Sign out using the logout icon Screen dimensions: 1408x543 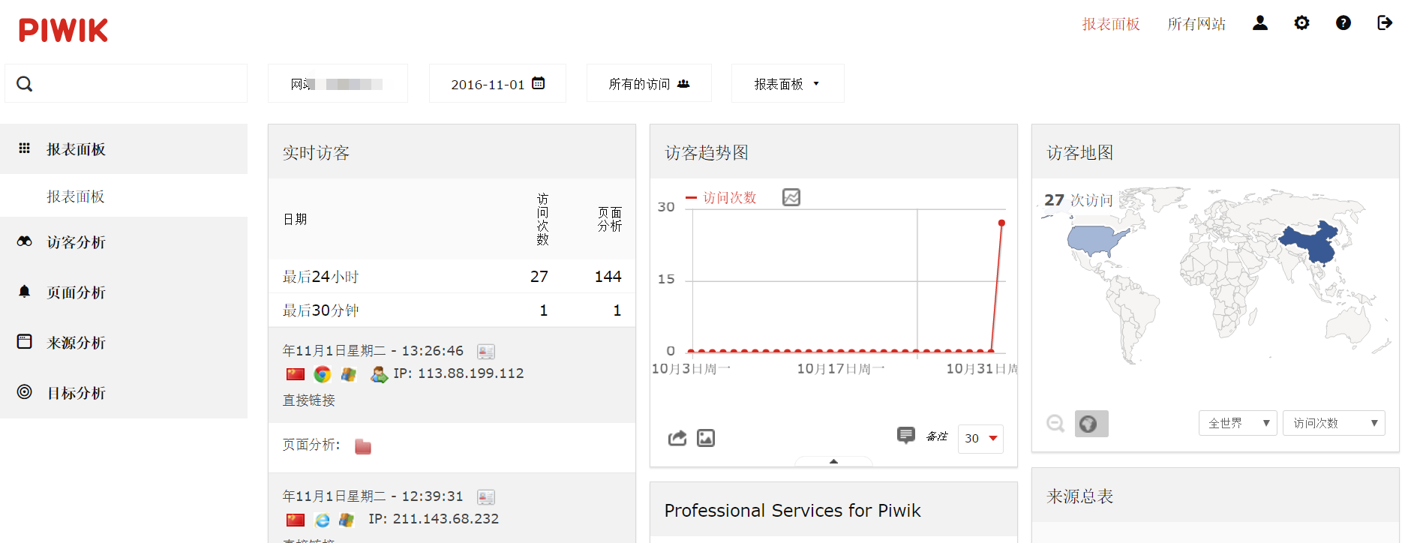[1385, 23]
